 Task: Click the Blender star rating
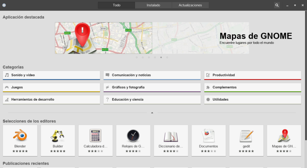[x=20, y=151]
